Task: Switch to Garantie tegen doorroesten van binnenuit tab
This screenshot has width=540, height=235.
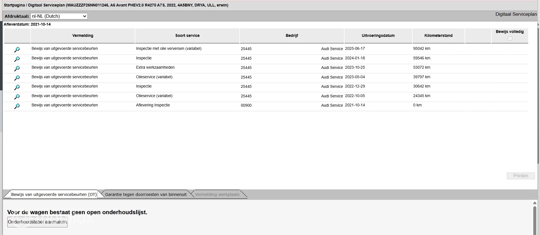Action: coord(146,194)
